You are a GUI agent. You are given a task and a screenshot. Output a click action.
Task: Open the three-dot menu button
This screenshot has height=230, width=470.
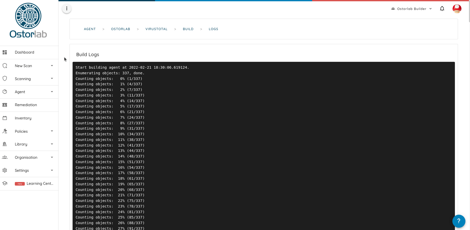(67, 9)
